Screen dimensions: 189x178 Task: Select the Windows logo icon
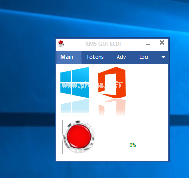click(74, 83)
